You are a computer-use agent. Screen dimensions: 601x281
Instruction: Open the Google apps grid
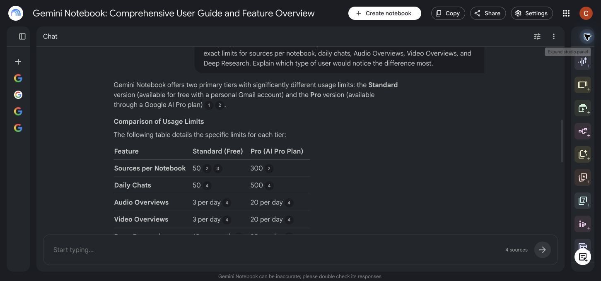(x=566, y=13)
